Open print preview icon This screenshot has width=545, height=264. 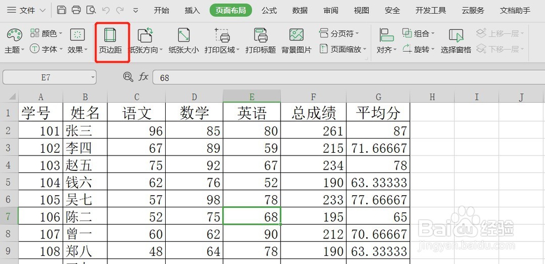[x=90, y=10]
